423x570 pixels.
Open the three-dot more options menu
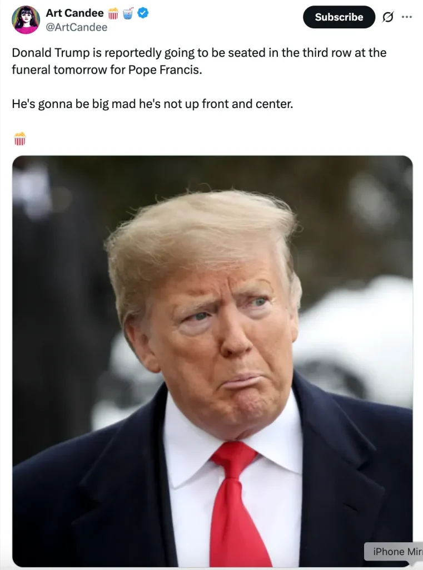click(407, 17)
